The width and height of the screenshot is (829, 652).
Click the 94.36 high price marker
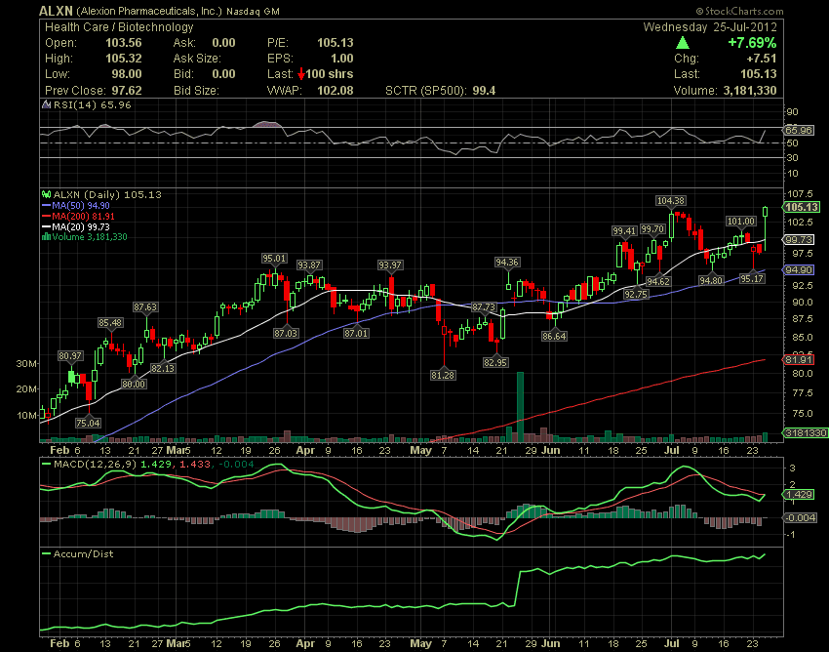(507, 262)
